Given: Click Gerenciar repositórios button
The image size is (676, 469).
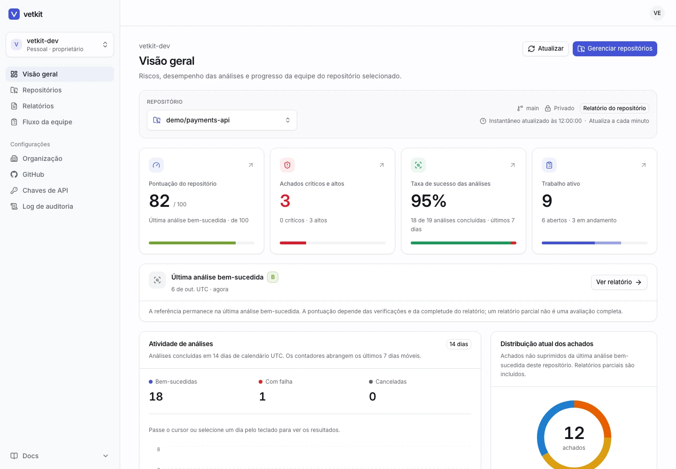Looking at the screenshot, I should pos(615,49).
